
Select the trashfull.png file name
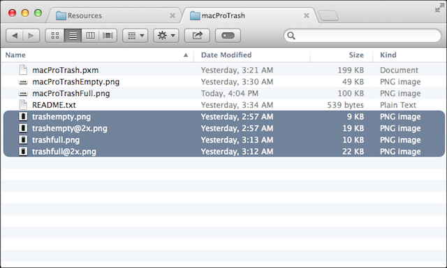pyautogui.click(x=56, y=140)
